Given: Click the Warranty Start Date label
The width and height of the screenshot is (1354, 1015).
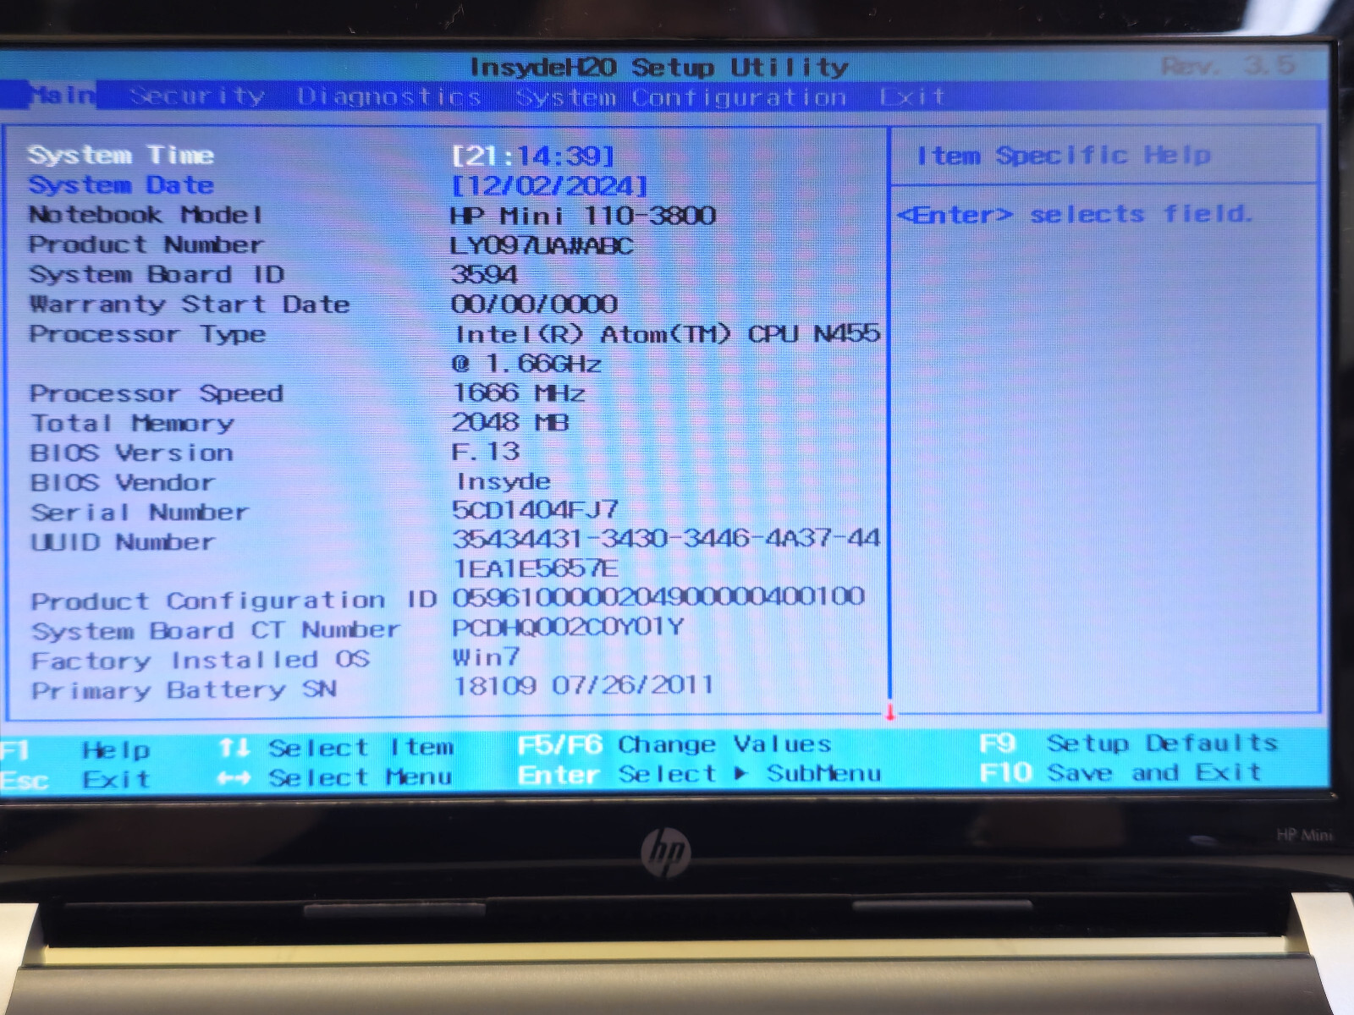Looking at the screenshot, I should (x=190, y=304).
